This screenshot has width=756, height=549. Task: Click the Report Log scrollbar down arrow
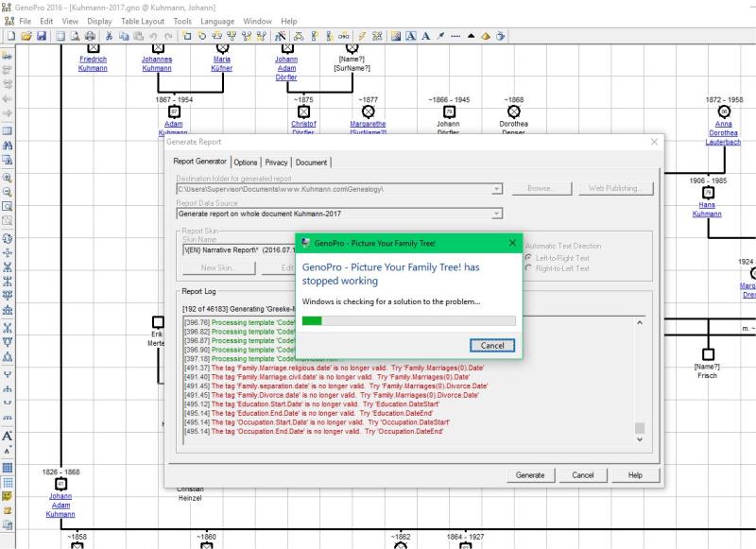click(640, 439)
